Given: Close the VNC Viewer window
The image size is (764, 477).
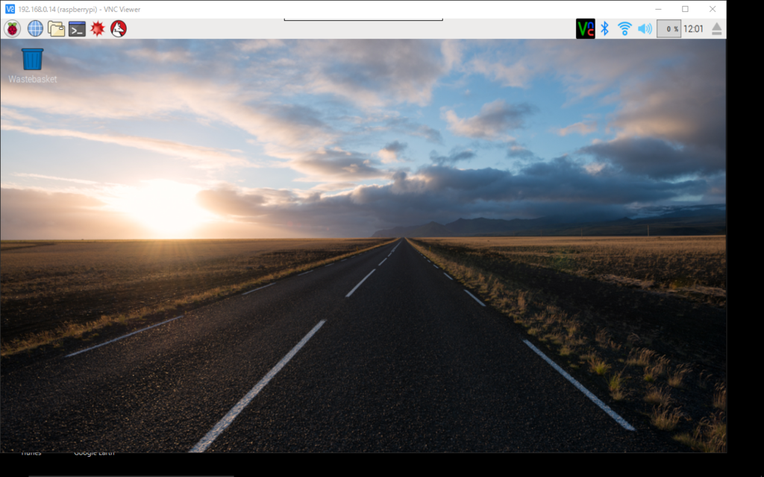Looking at the screenshot, I should pyautogui.click(x=713, y=9).
